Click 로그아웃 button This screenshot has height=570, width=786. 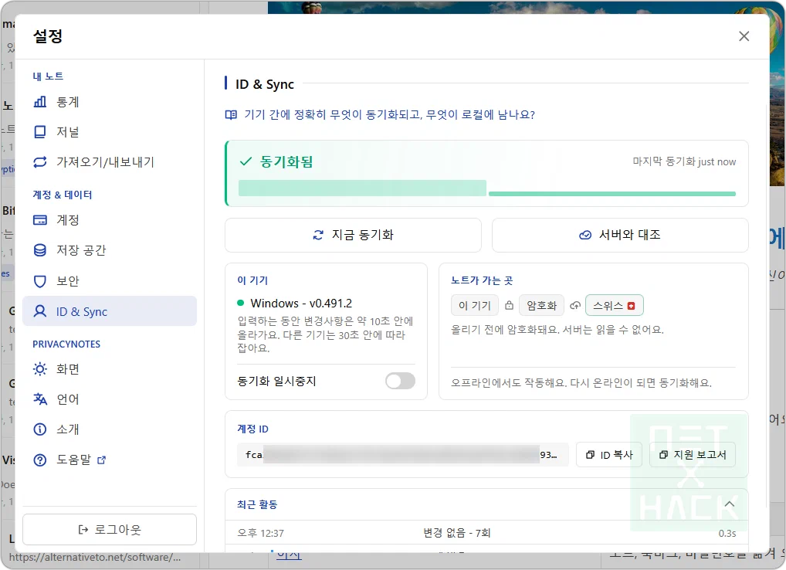point(110,529)
